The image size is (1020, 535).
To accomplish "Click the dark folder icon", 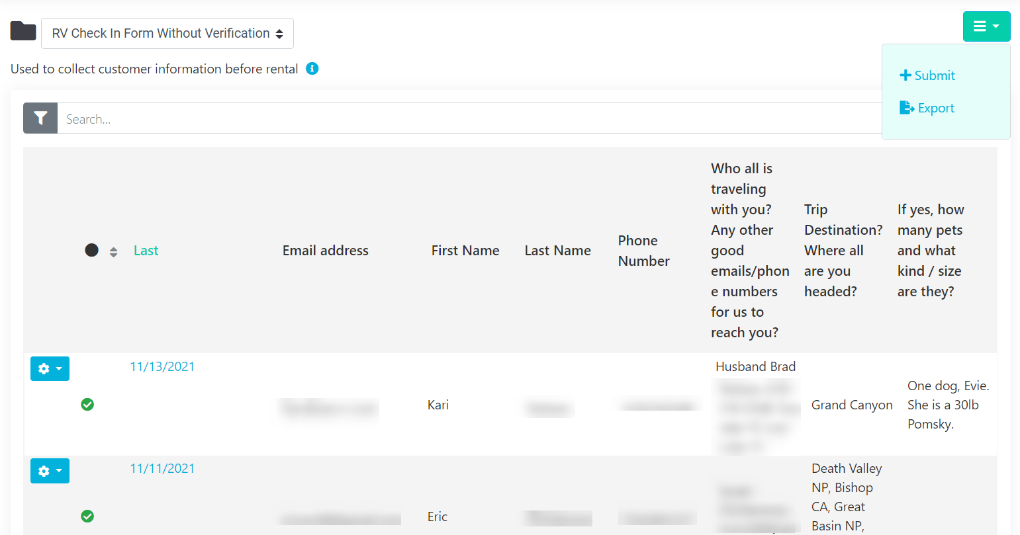I will point(23,31).
